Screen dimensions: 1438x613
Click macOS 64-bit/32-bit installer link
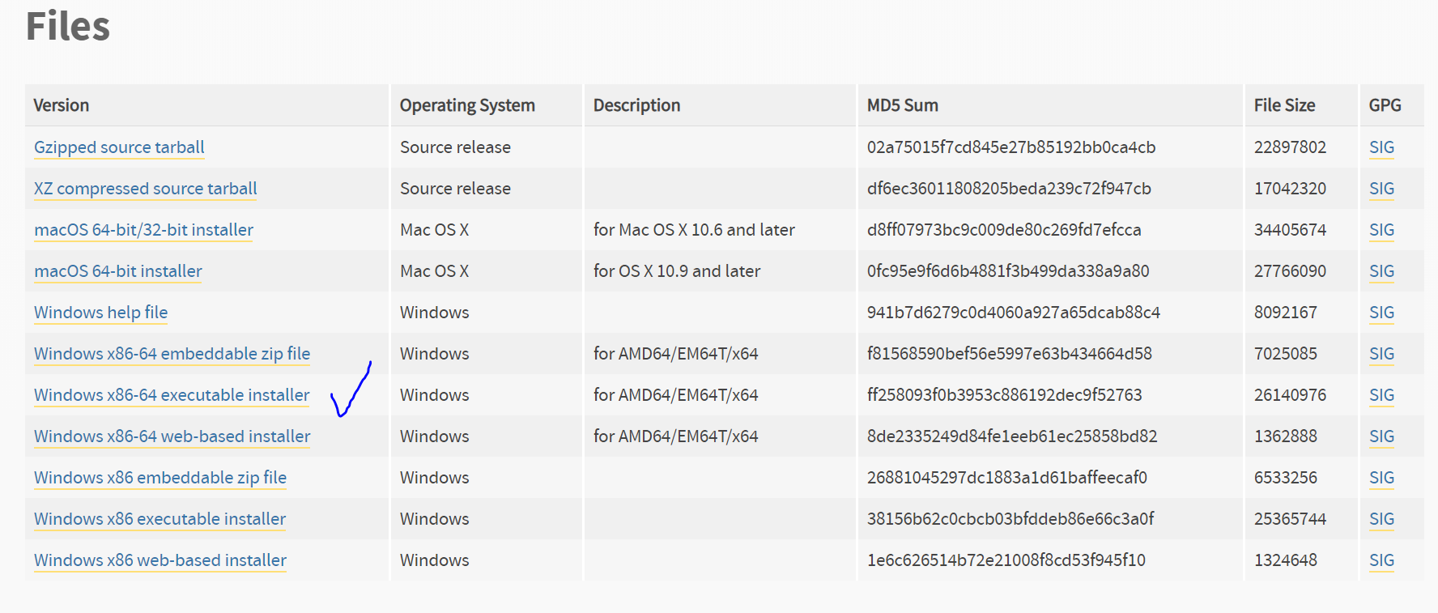[144, 230]
